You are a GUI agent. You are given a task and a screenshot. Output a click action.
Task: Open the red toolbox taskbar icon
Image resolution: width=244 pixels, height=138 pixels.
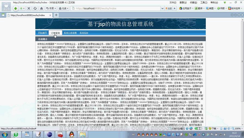tap(60, 134)
